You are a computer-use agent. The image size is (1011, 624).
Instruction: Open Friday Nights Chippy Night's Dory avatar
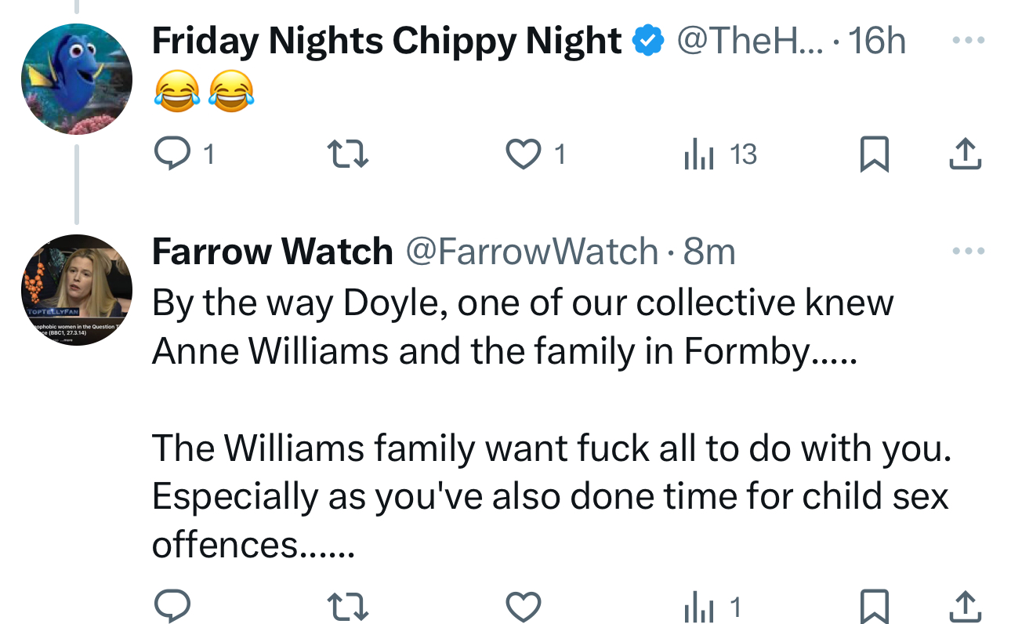76,78
